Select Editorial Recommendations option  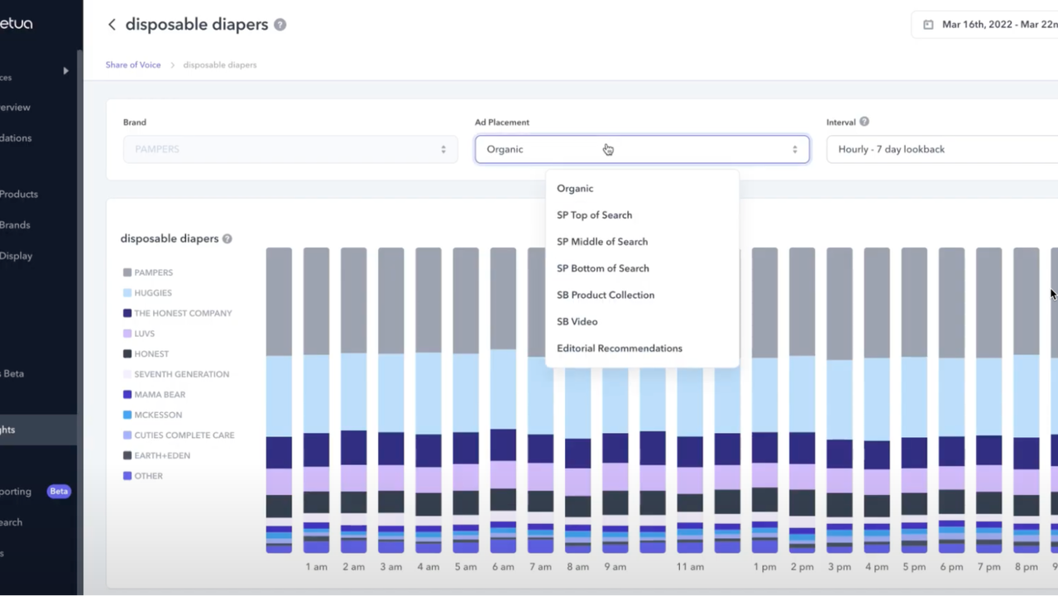(x=619, y=348)
